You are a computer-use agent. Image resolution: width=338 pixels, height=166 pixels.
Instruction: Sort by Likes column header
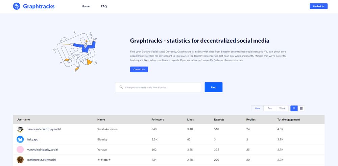[190, 120]
